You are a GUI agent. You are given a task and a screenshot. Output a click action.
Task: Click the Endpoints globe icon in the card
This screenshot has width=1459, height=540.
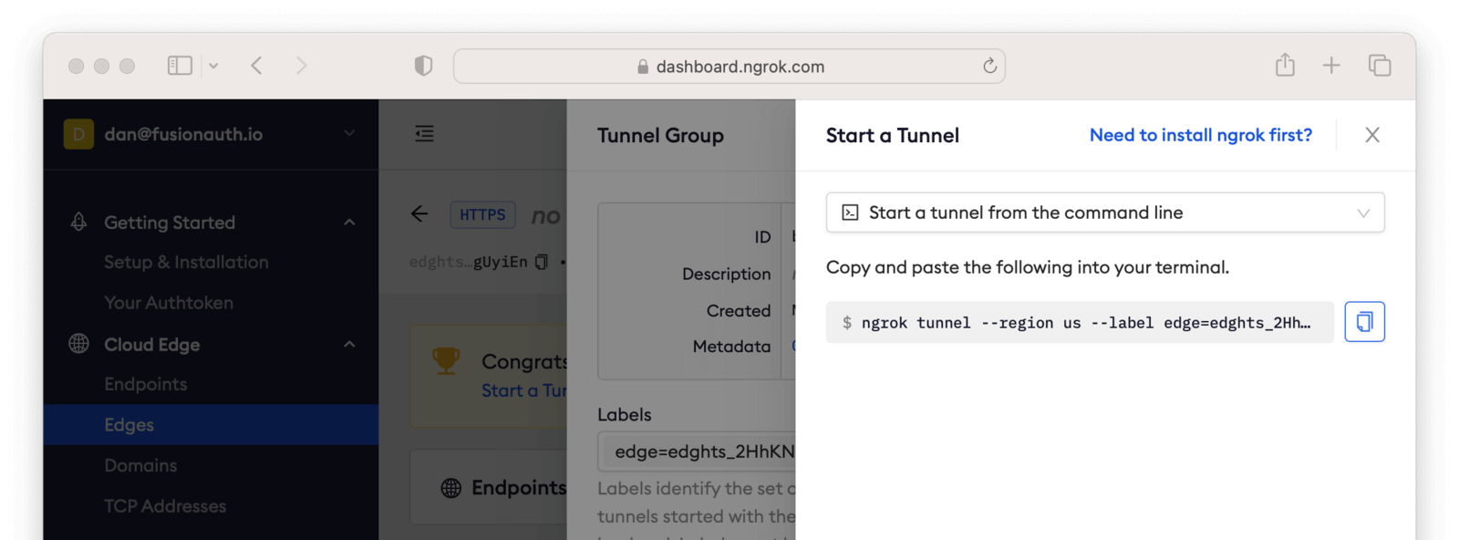(x=450, y=488)
